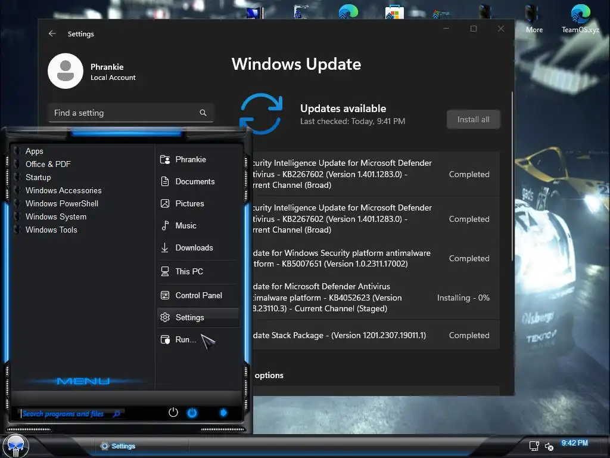The height and width of the screenshot is (458, 610).
Task: Click the Install all button
Action: (473, 119)
